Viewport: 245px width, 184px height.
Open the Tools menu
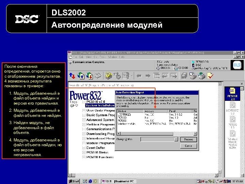[x=102, y=57]
